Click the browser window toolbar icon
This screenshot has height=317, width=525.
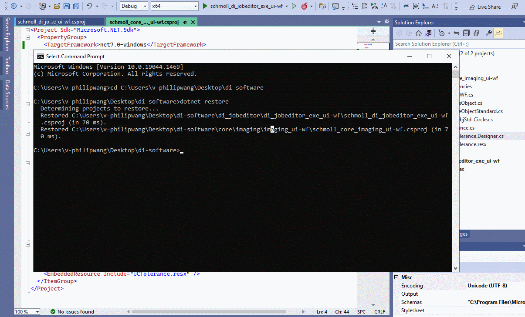[335, 7]
